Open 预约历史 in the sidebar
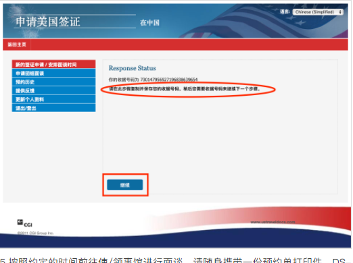This screenshot has height=263, width=353. [53, 82]
